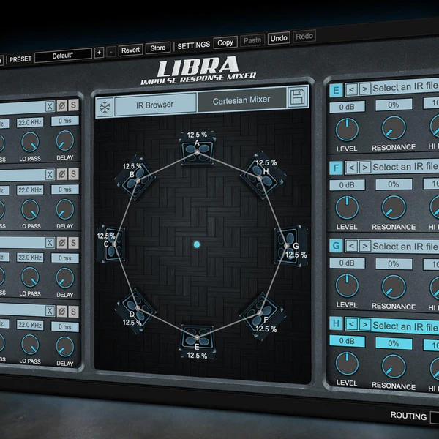
Task: Toggle solo S on second left slot
Action: click(x=73, y=174)
